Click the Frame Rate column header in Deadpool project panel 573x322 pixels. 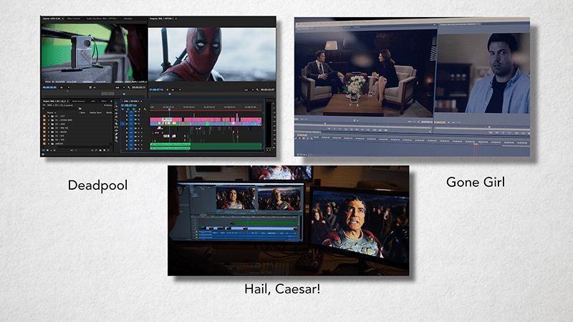tap(82, 113)
